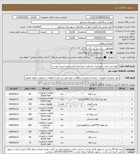Select the کالا radio button
140x154 pixels.
pos(111,53)
